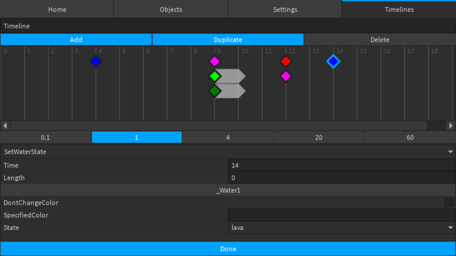Click the Length input field
Viewport: 456px width, 256px height.
click(342, 178)
